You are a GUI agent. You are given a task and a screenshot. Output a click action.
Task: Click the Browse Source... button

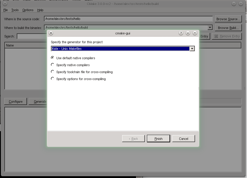click(x=228, y=19)
